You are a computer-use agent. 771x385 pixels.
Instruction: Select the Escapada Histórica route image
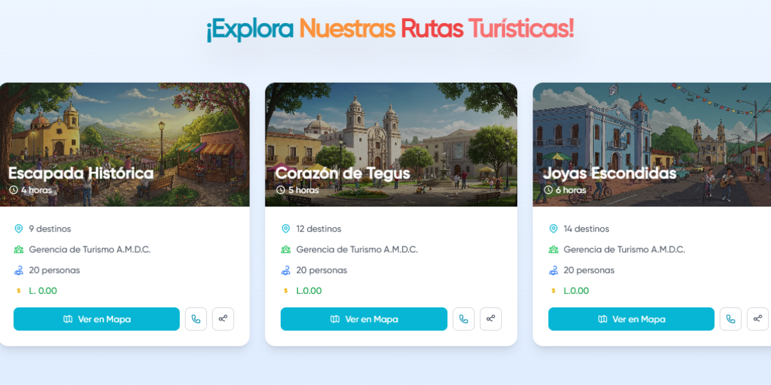point(125,144)
